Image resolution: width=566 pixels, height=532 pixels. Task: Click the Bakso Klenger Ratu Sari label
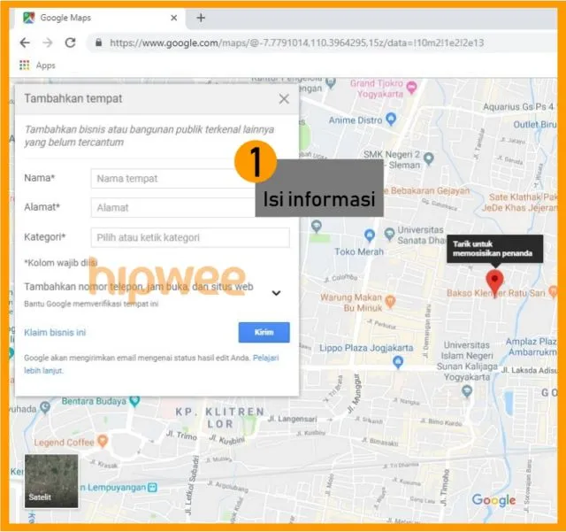pos(495,293)
